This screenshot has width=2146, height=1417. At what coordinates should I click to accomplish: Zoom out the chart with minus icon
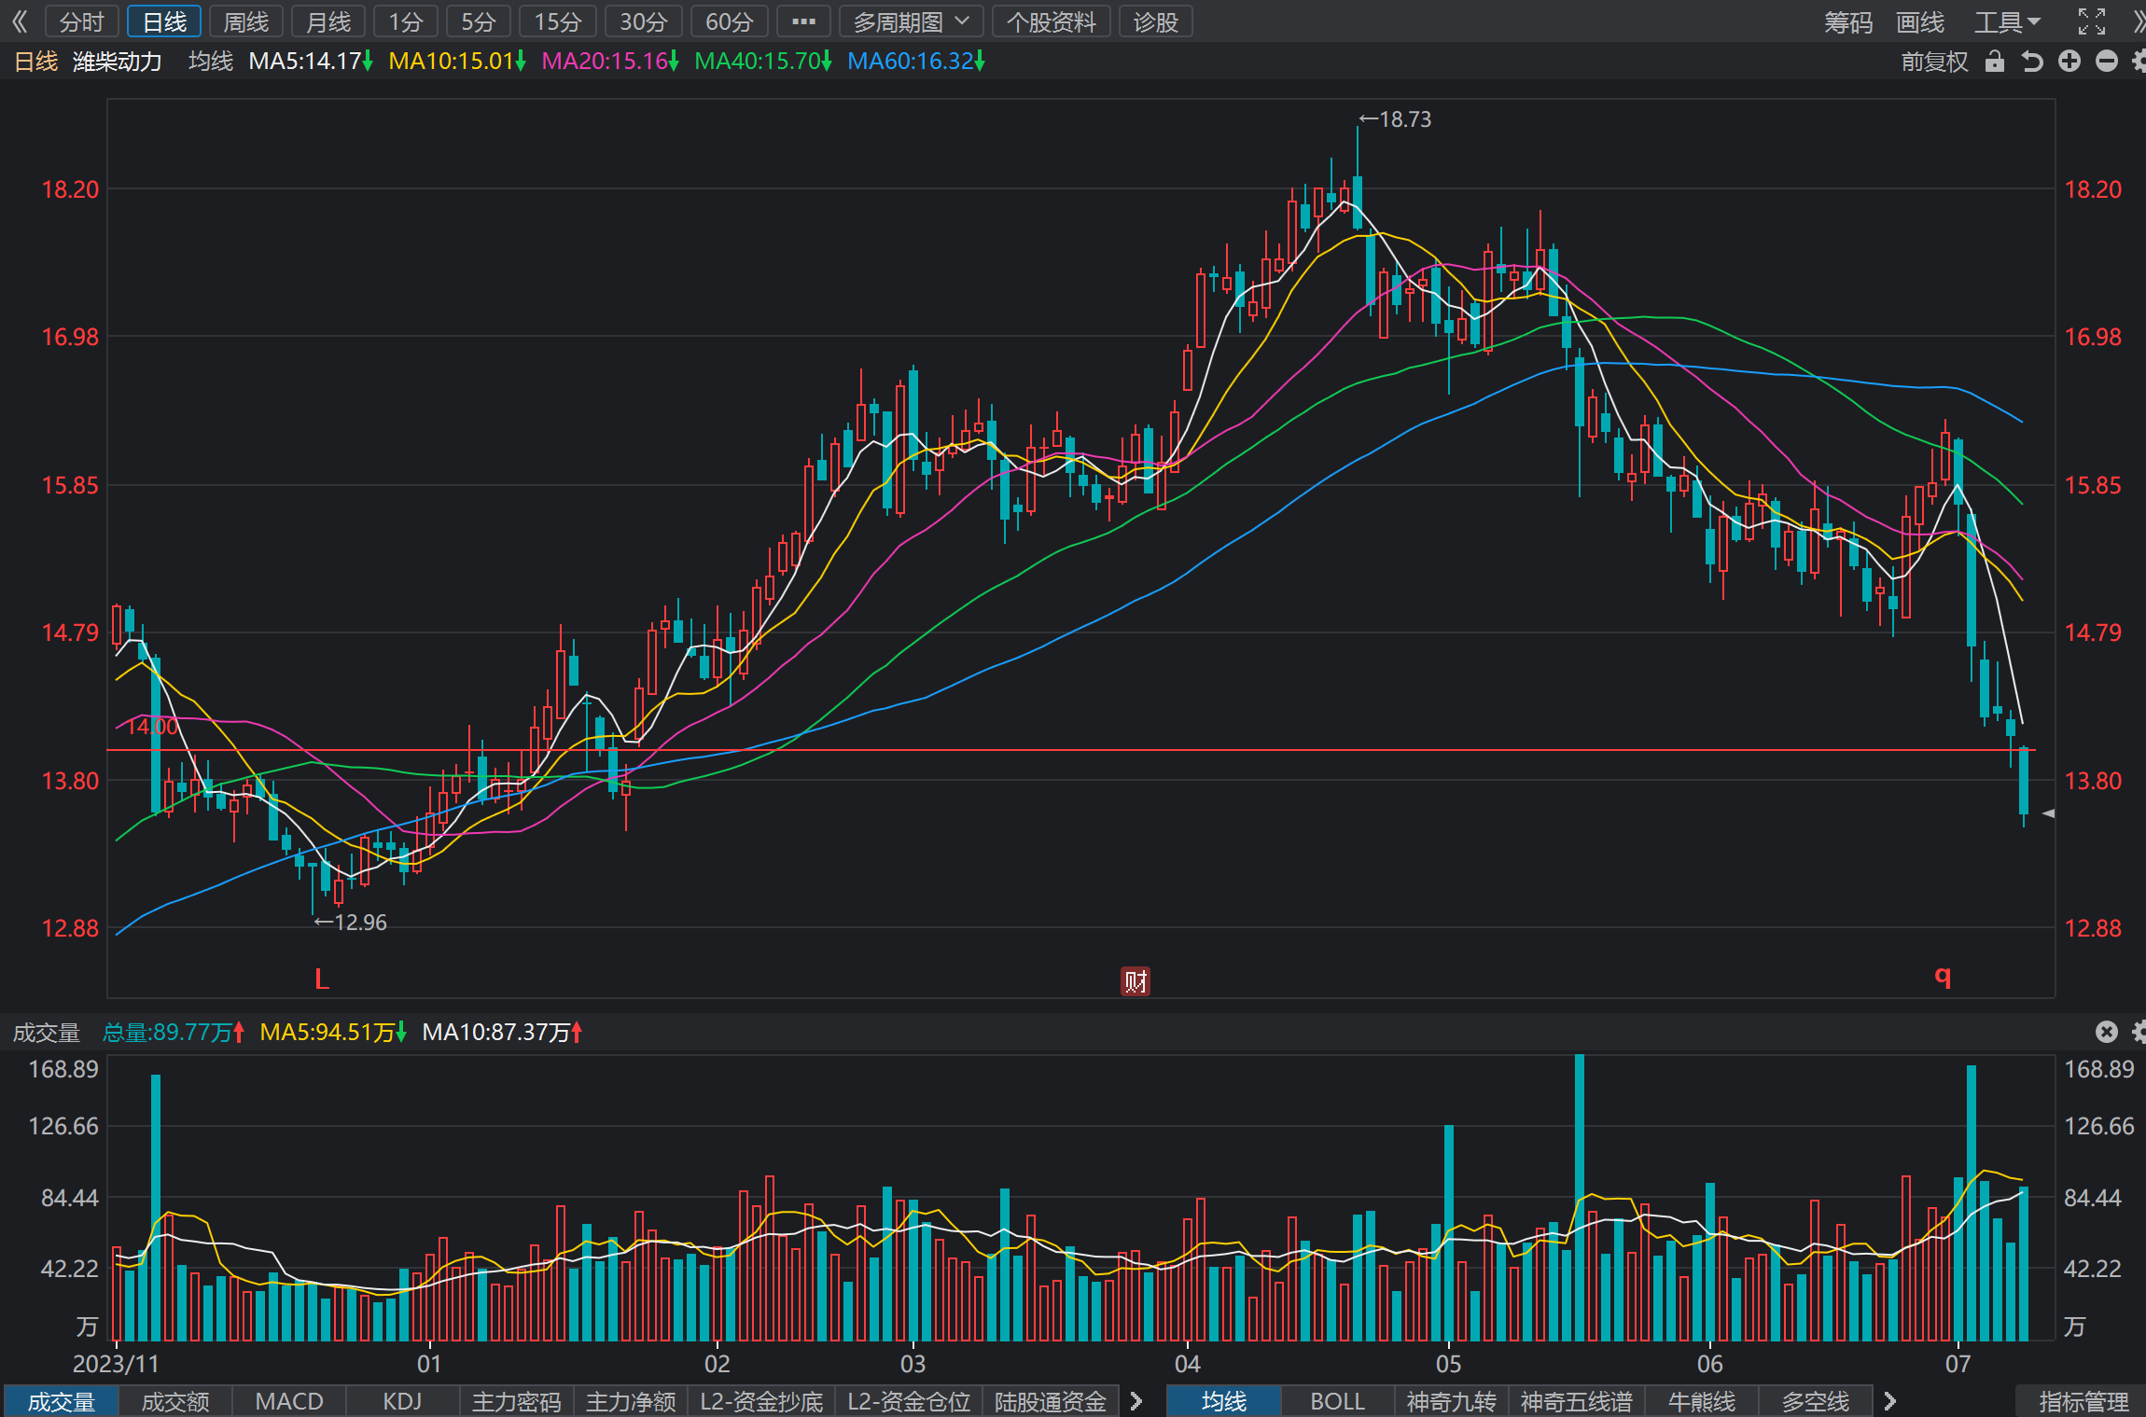point(2107,62)
